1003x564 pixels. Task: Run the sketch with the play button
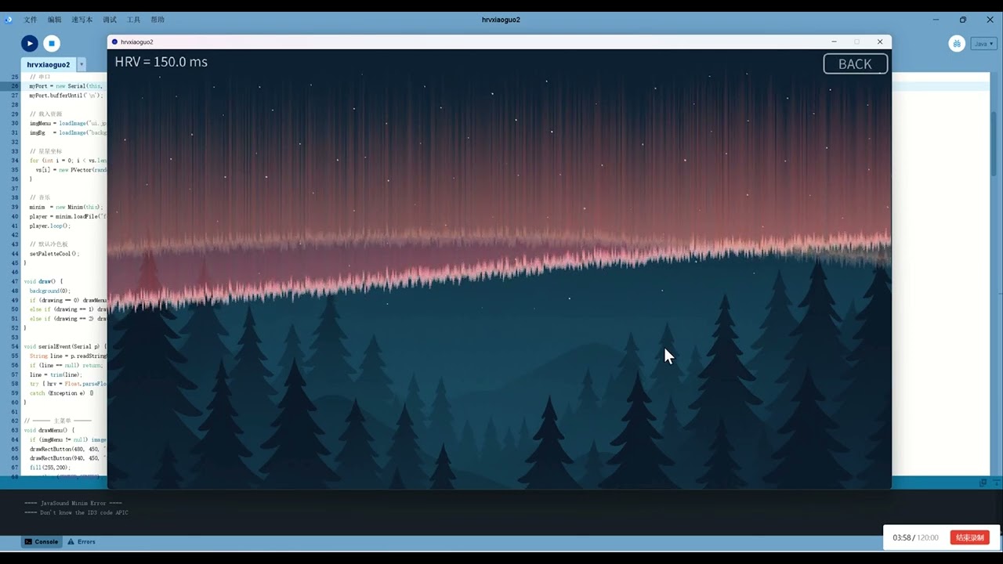pyautogui.click(x=29, y=44)
